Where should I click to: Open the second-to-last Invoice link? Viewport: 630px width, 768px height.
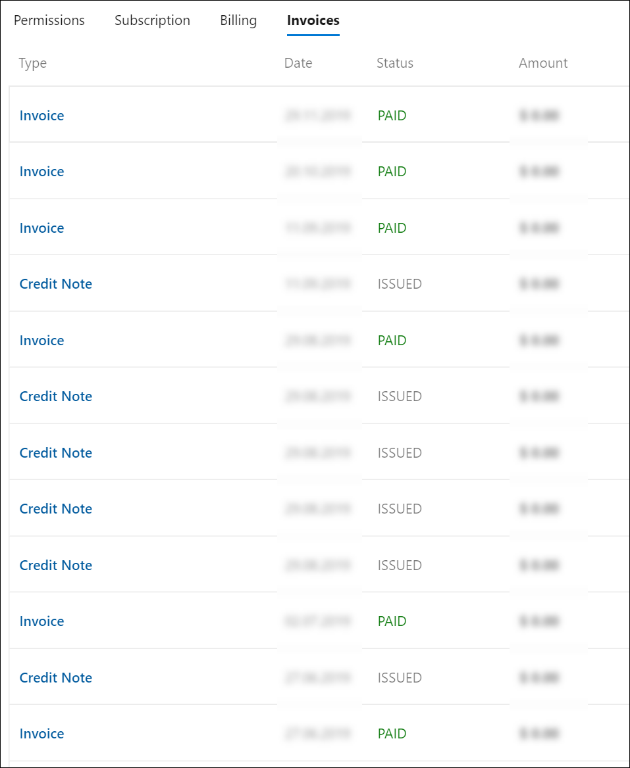pos(41,621)
